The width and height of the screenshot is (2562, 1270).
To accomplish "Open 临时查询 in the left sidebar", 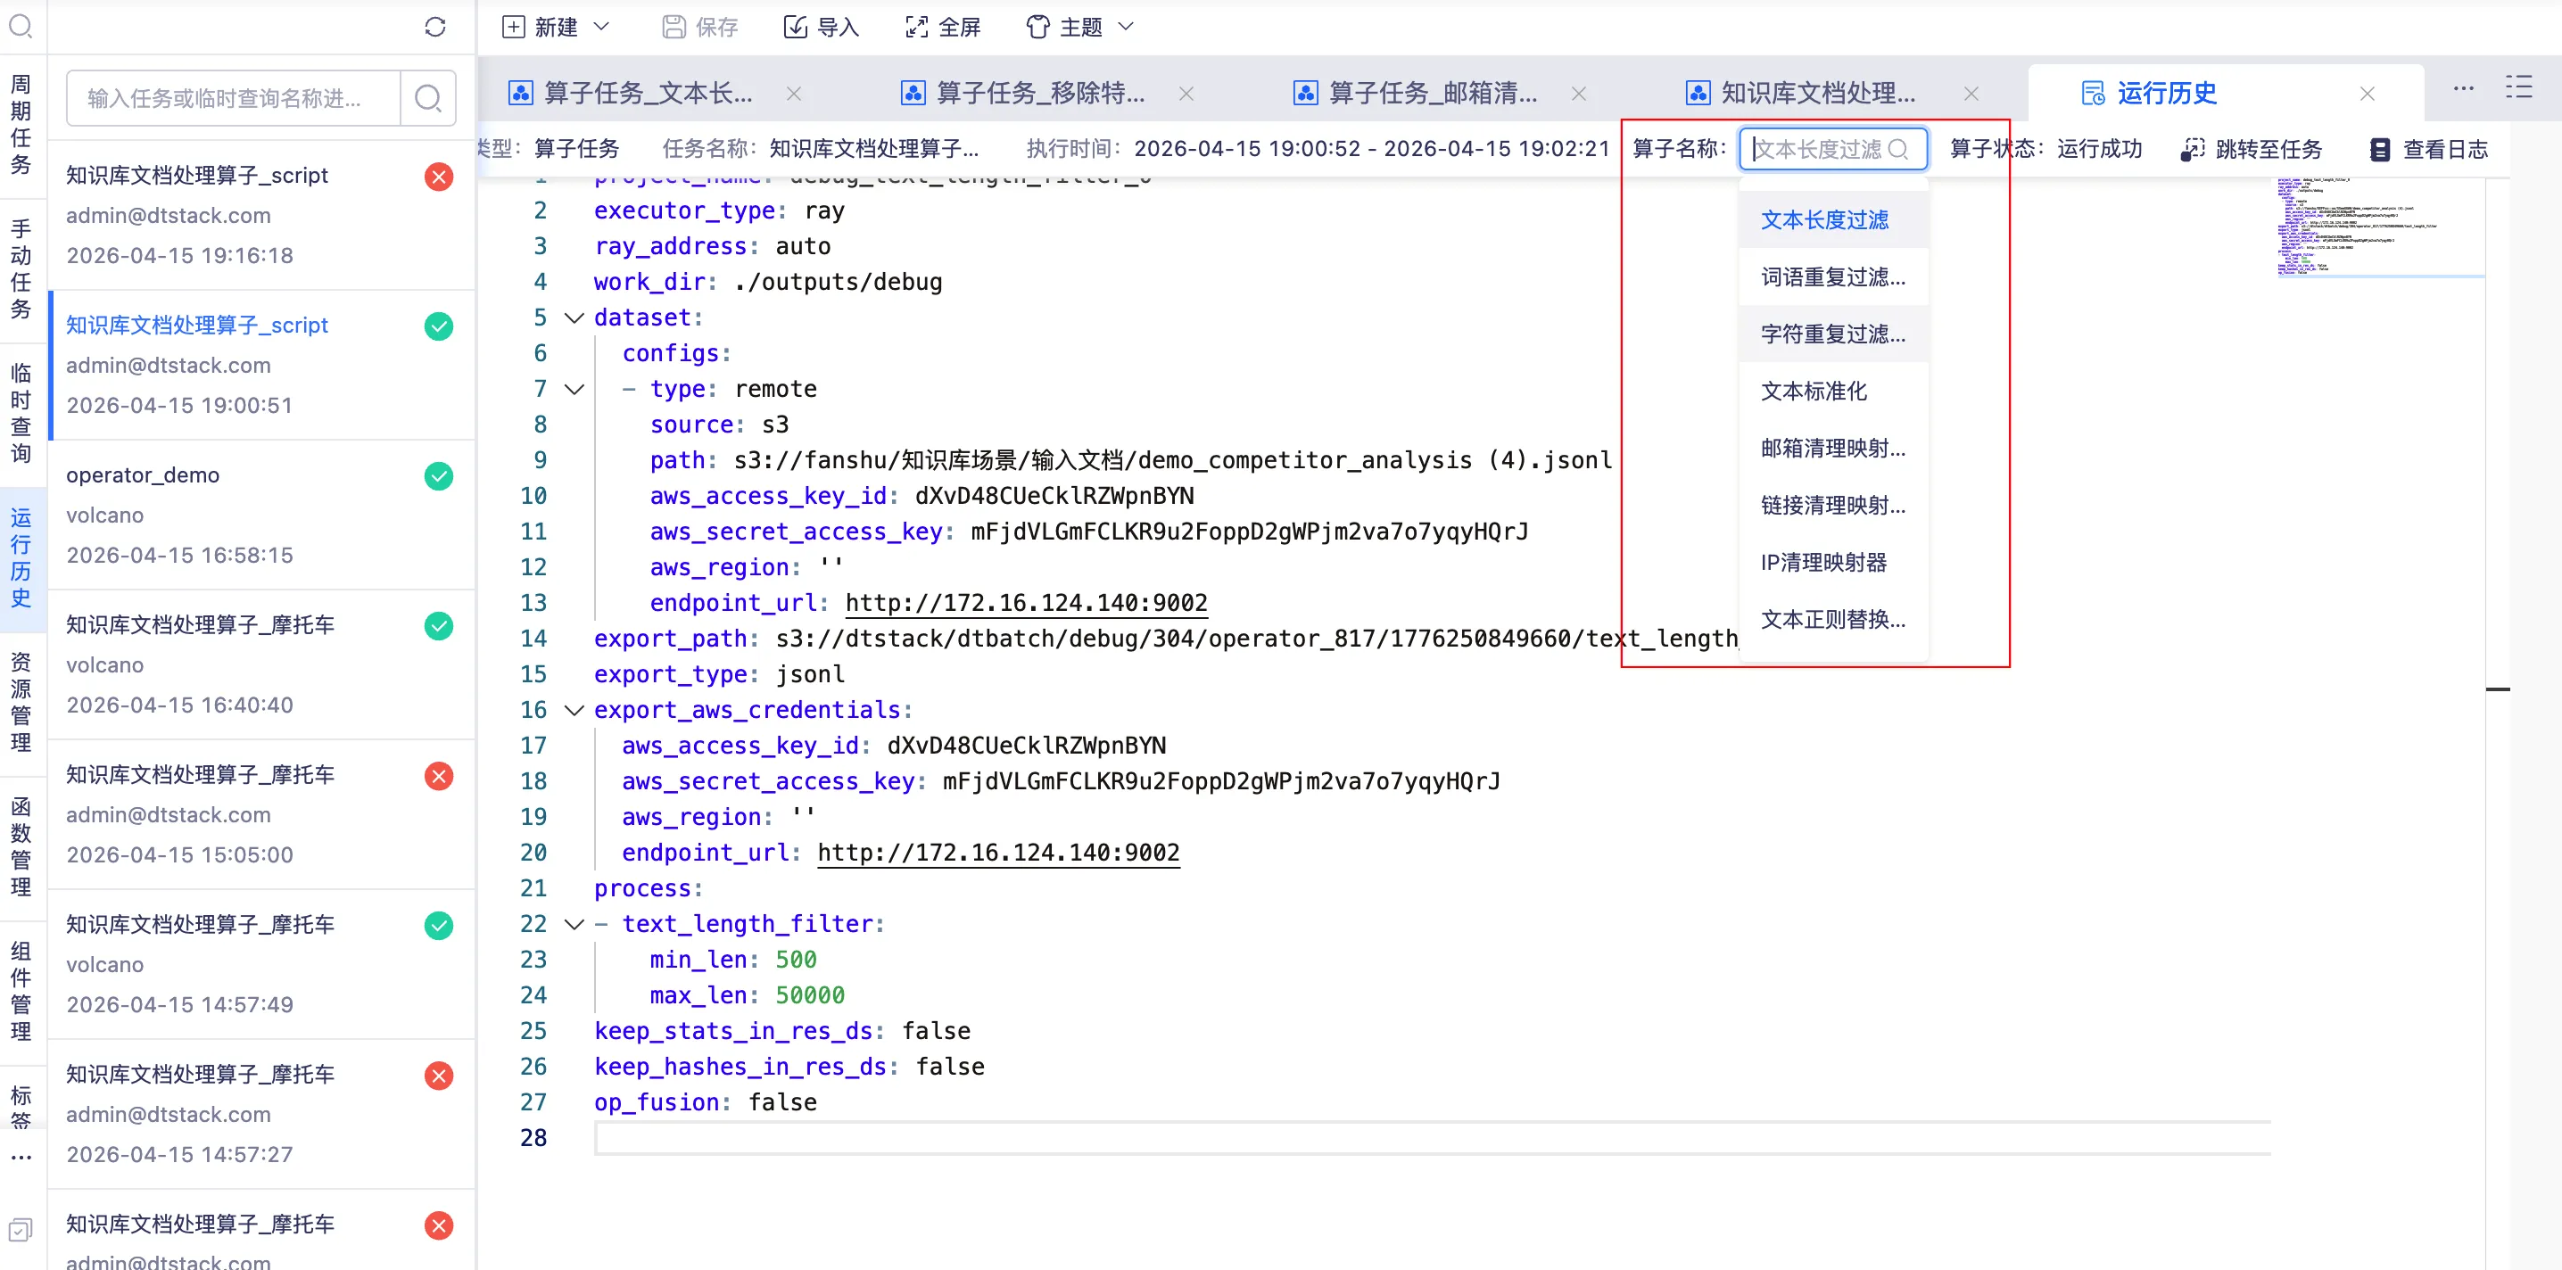I will pos(21,413).
